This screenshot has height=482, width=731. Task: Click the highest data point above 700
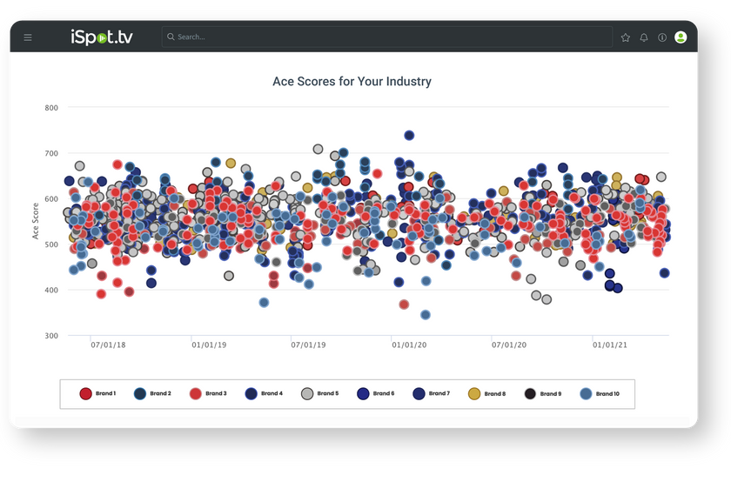coord(409,136)
